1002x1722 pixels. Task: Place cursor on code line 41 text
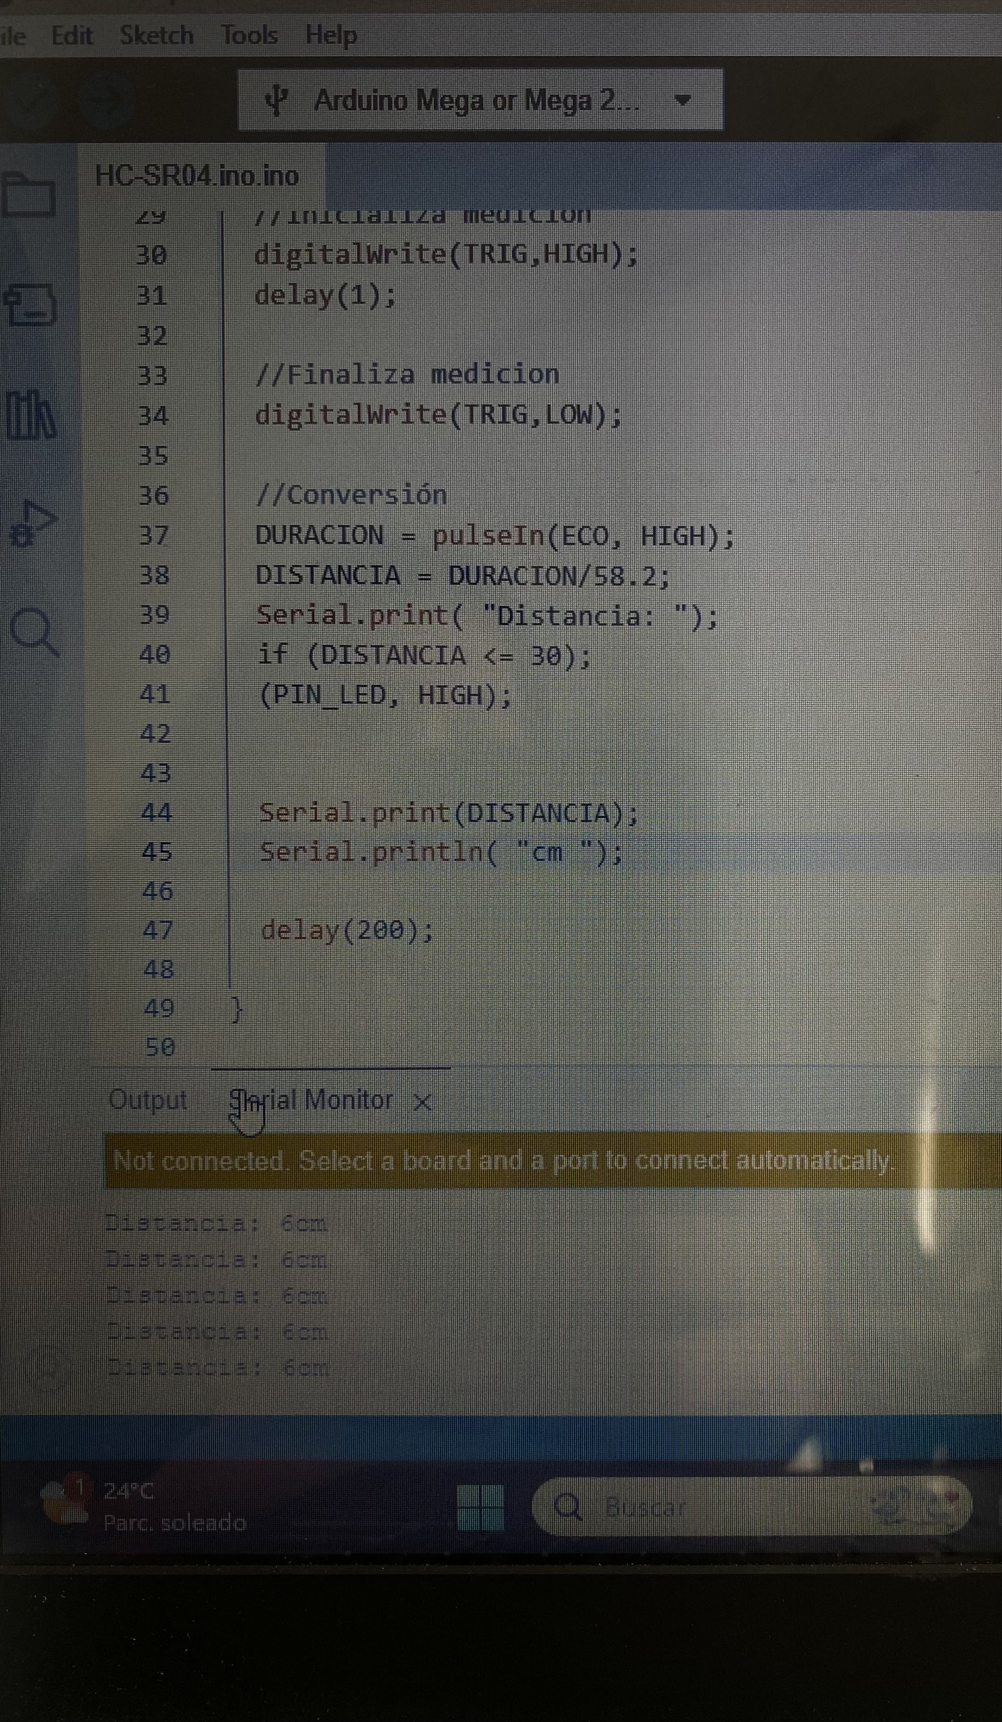pos(385,696)
